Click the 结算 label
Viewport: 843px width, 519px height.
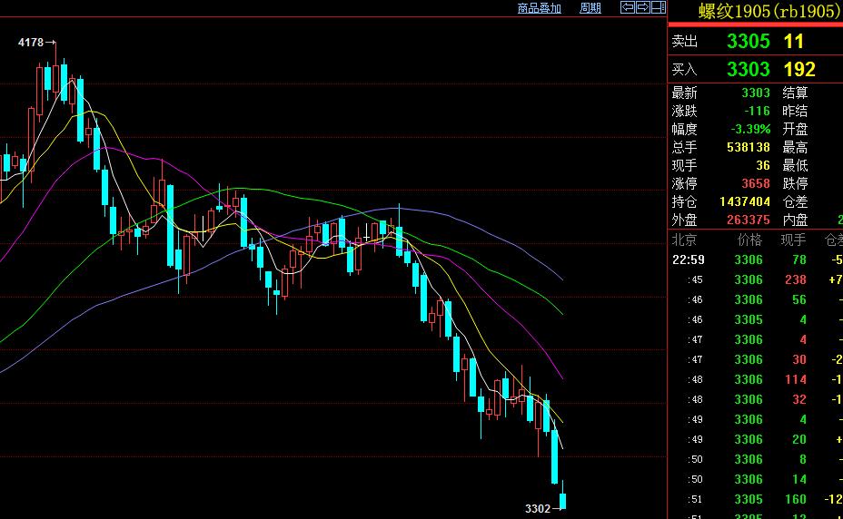tap(795, 93)
